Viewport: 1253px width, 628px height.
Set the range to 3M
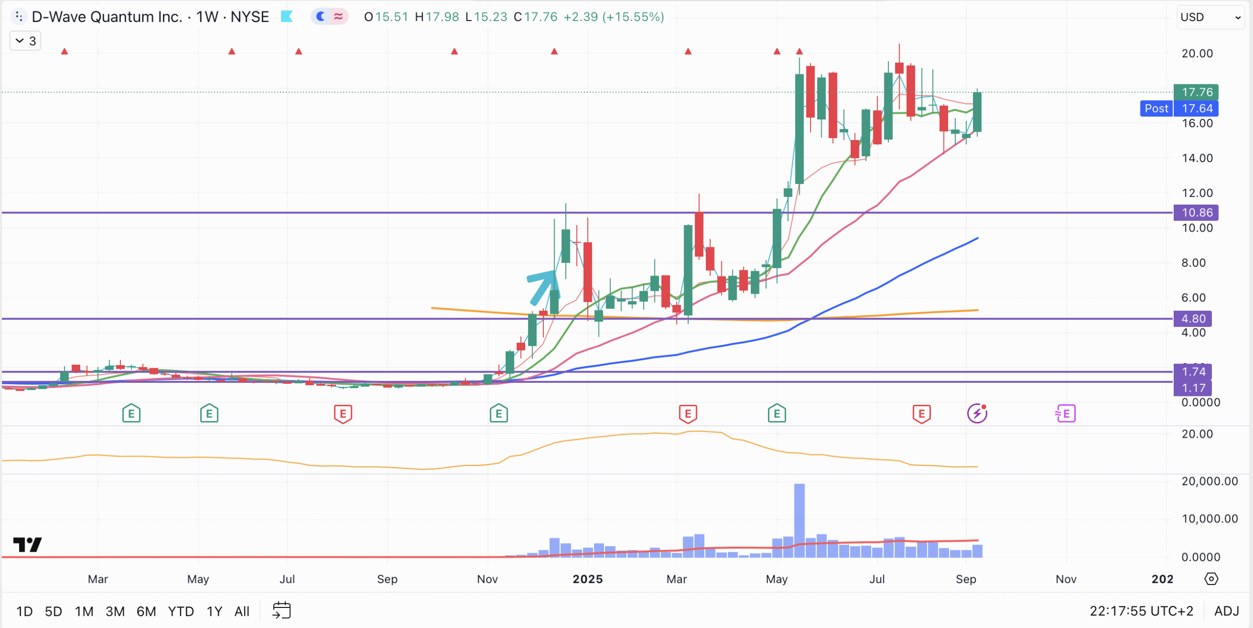pyautogui.click(x=115, y=611)
